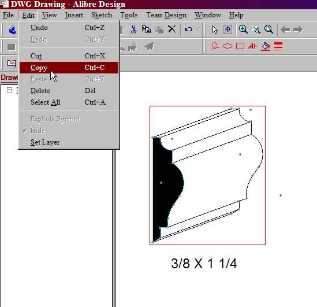Choose Select All in the Edit menu
Viewport: 317px width, 307px height.
click(69, 102)
